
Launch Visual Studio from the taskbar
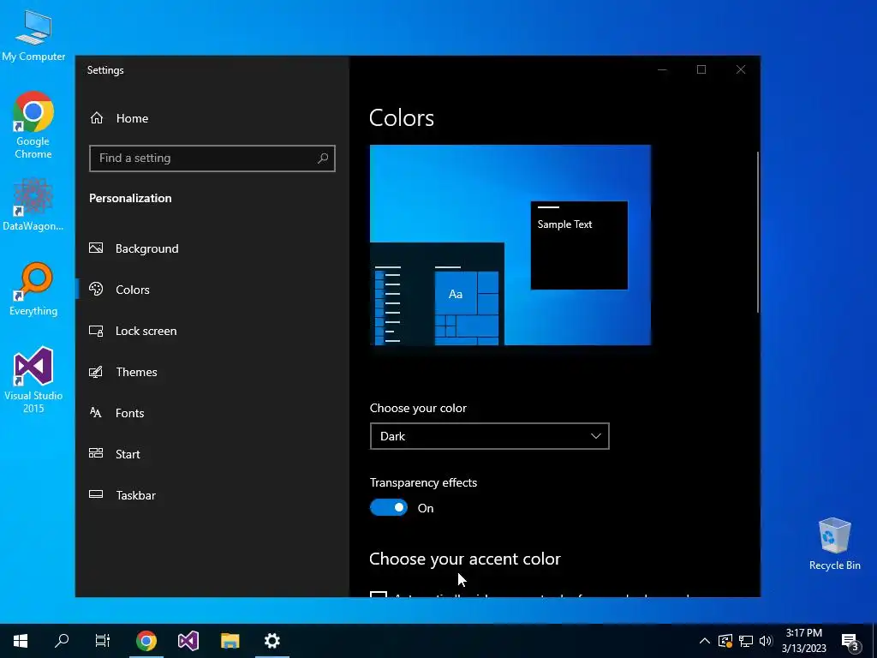tap(188, 641)
